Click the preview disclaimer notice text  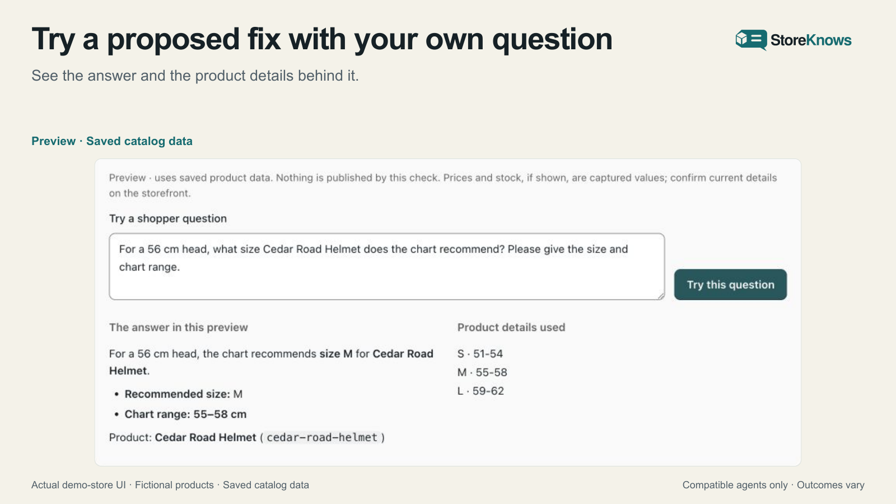[443, 185]
